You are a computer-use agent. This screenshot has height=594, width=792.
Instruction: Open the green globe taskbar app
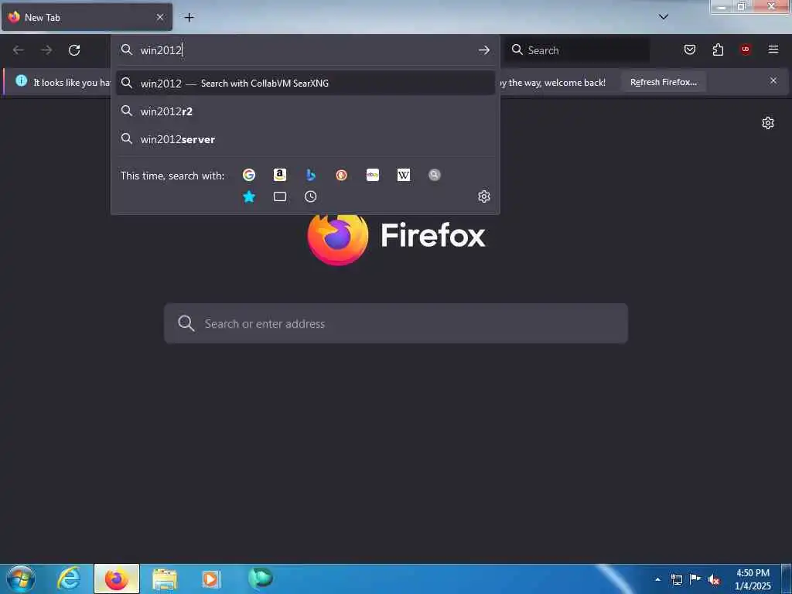click(x=260, y=578)
